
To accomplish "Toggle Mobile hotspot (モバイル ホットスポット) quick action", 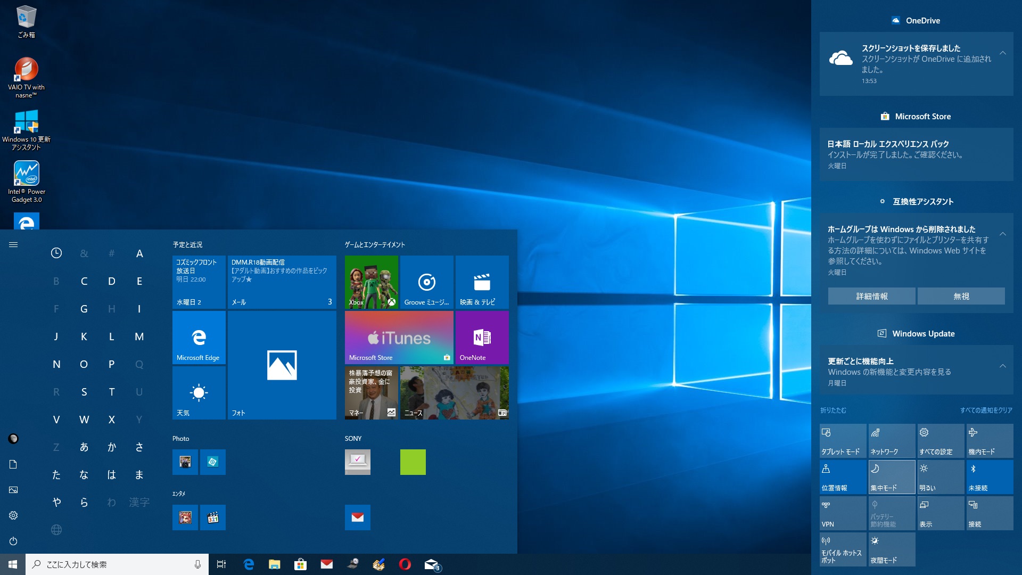I will [843, 549].
